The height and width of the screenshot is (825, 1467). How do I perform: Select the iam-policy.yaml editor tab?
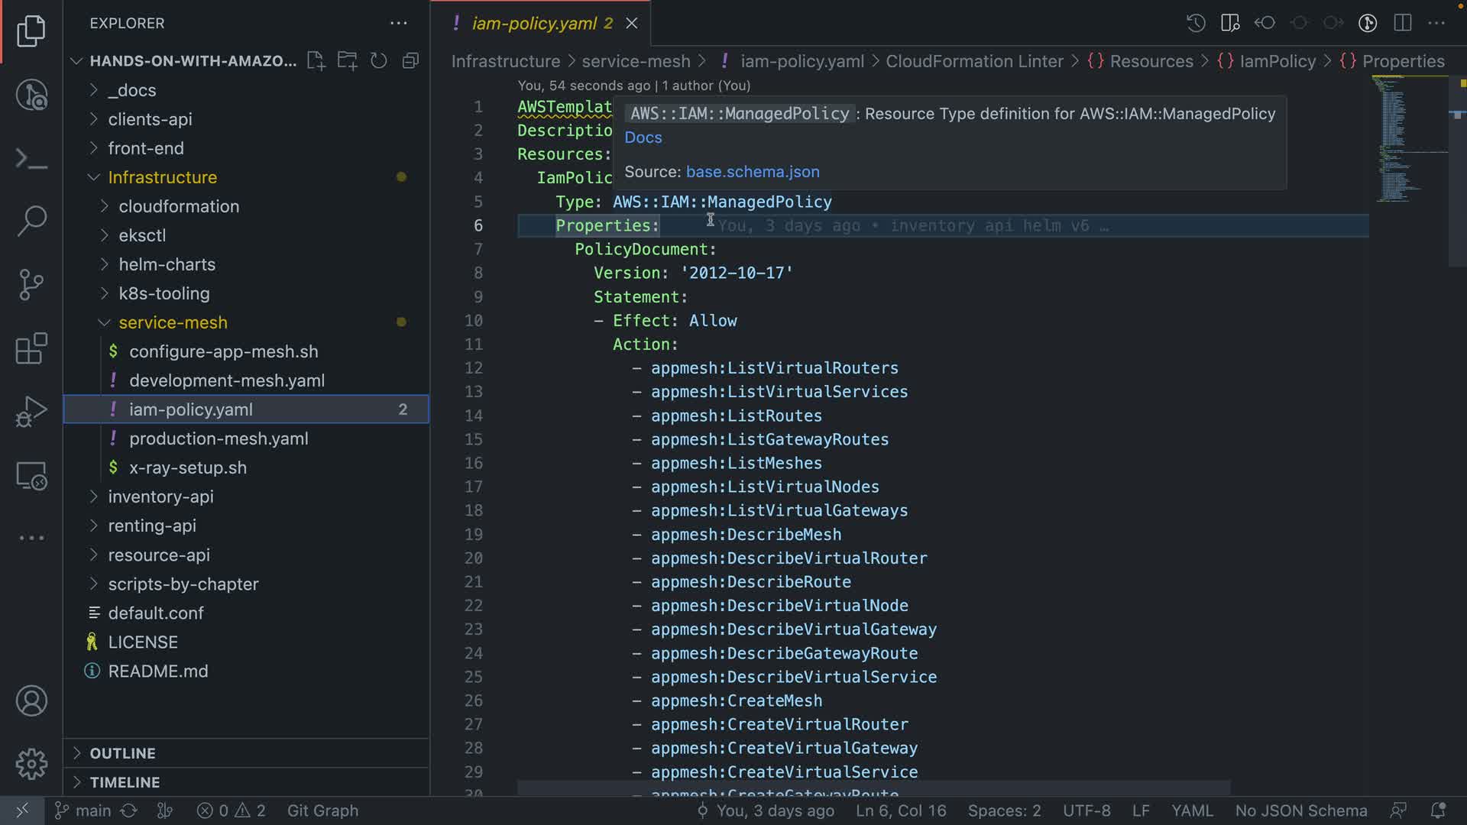[x=534, y=24]
